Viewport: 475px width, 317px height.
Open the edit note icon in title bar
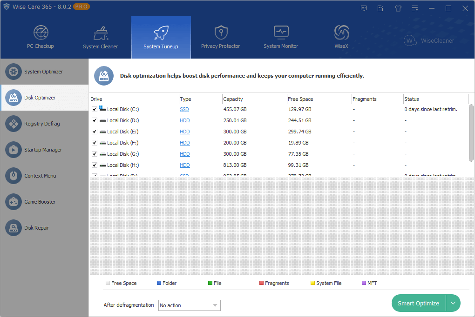coord(380,8)
